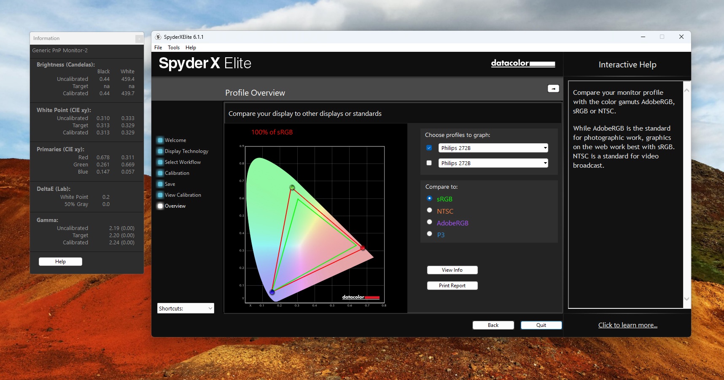The height and width of the screenshot is (380, 724).
Task: Open the Shortcuts dropdown
Action: point(186,308)
